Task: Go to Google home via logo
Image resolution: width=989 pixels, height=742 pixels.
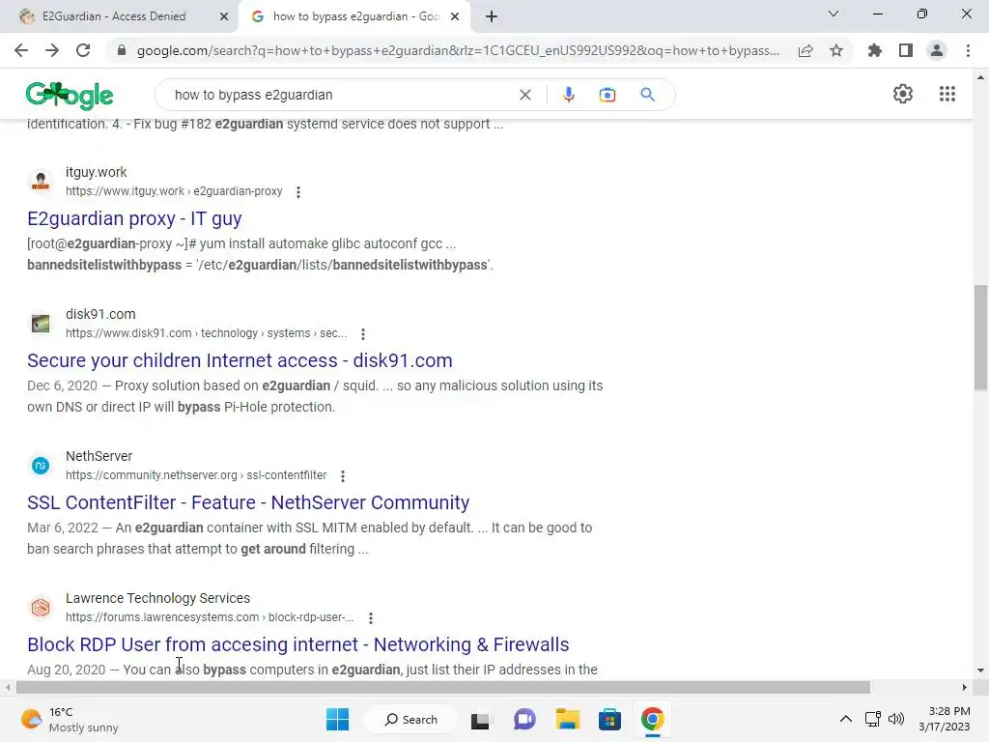Action: (70, 96)
